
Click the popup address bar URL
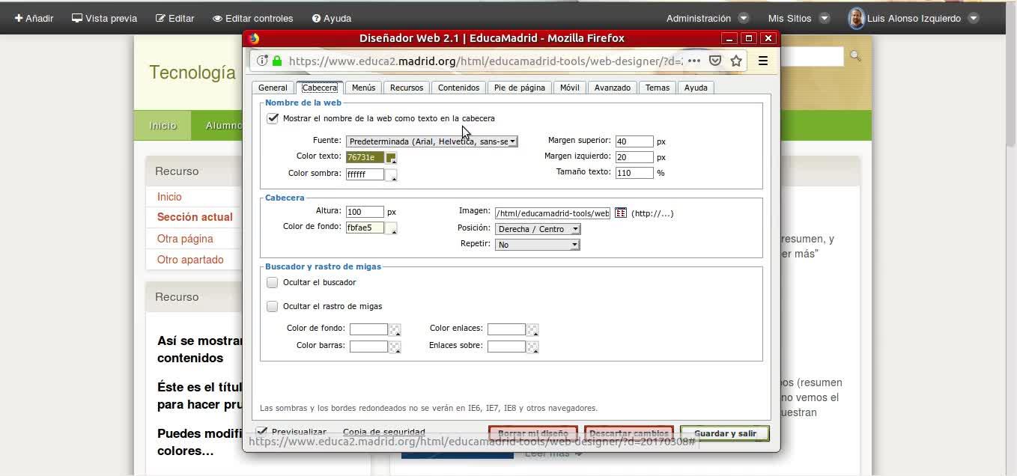pos(485,61)
